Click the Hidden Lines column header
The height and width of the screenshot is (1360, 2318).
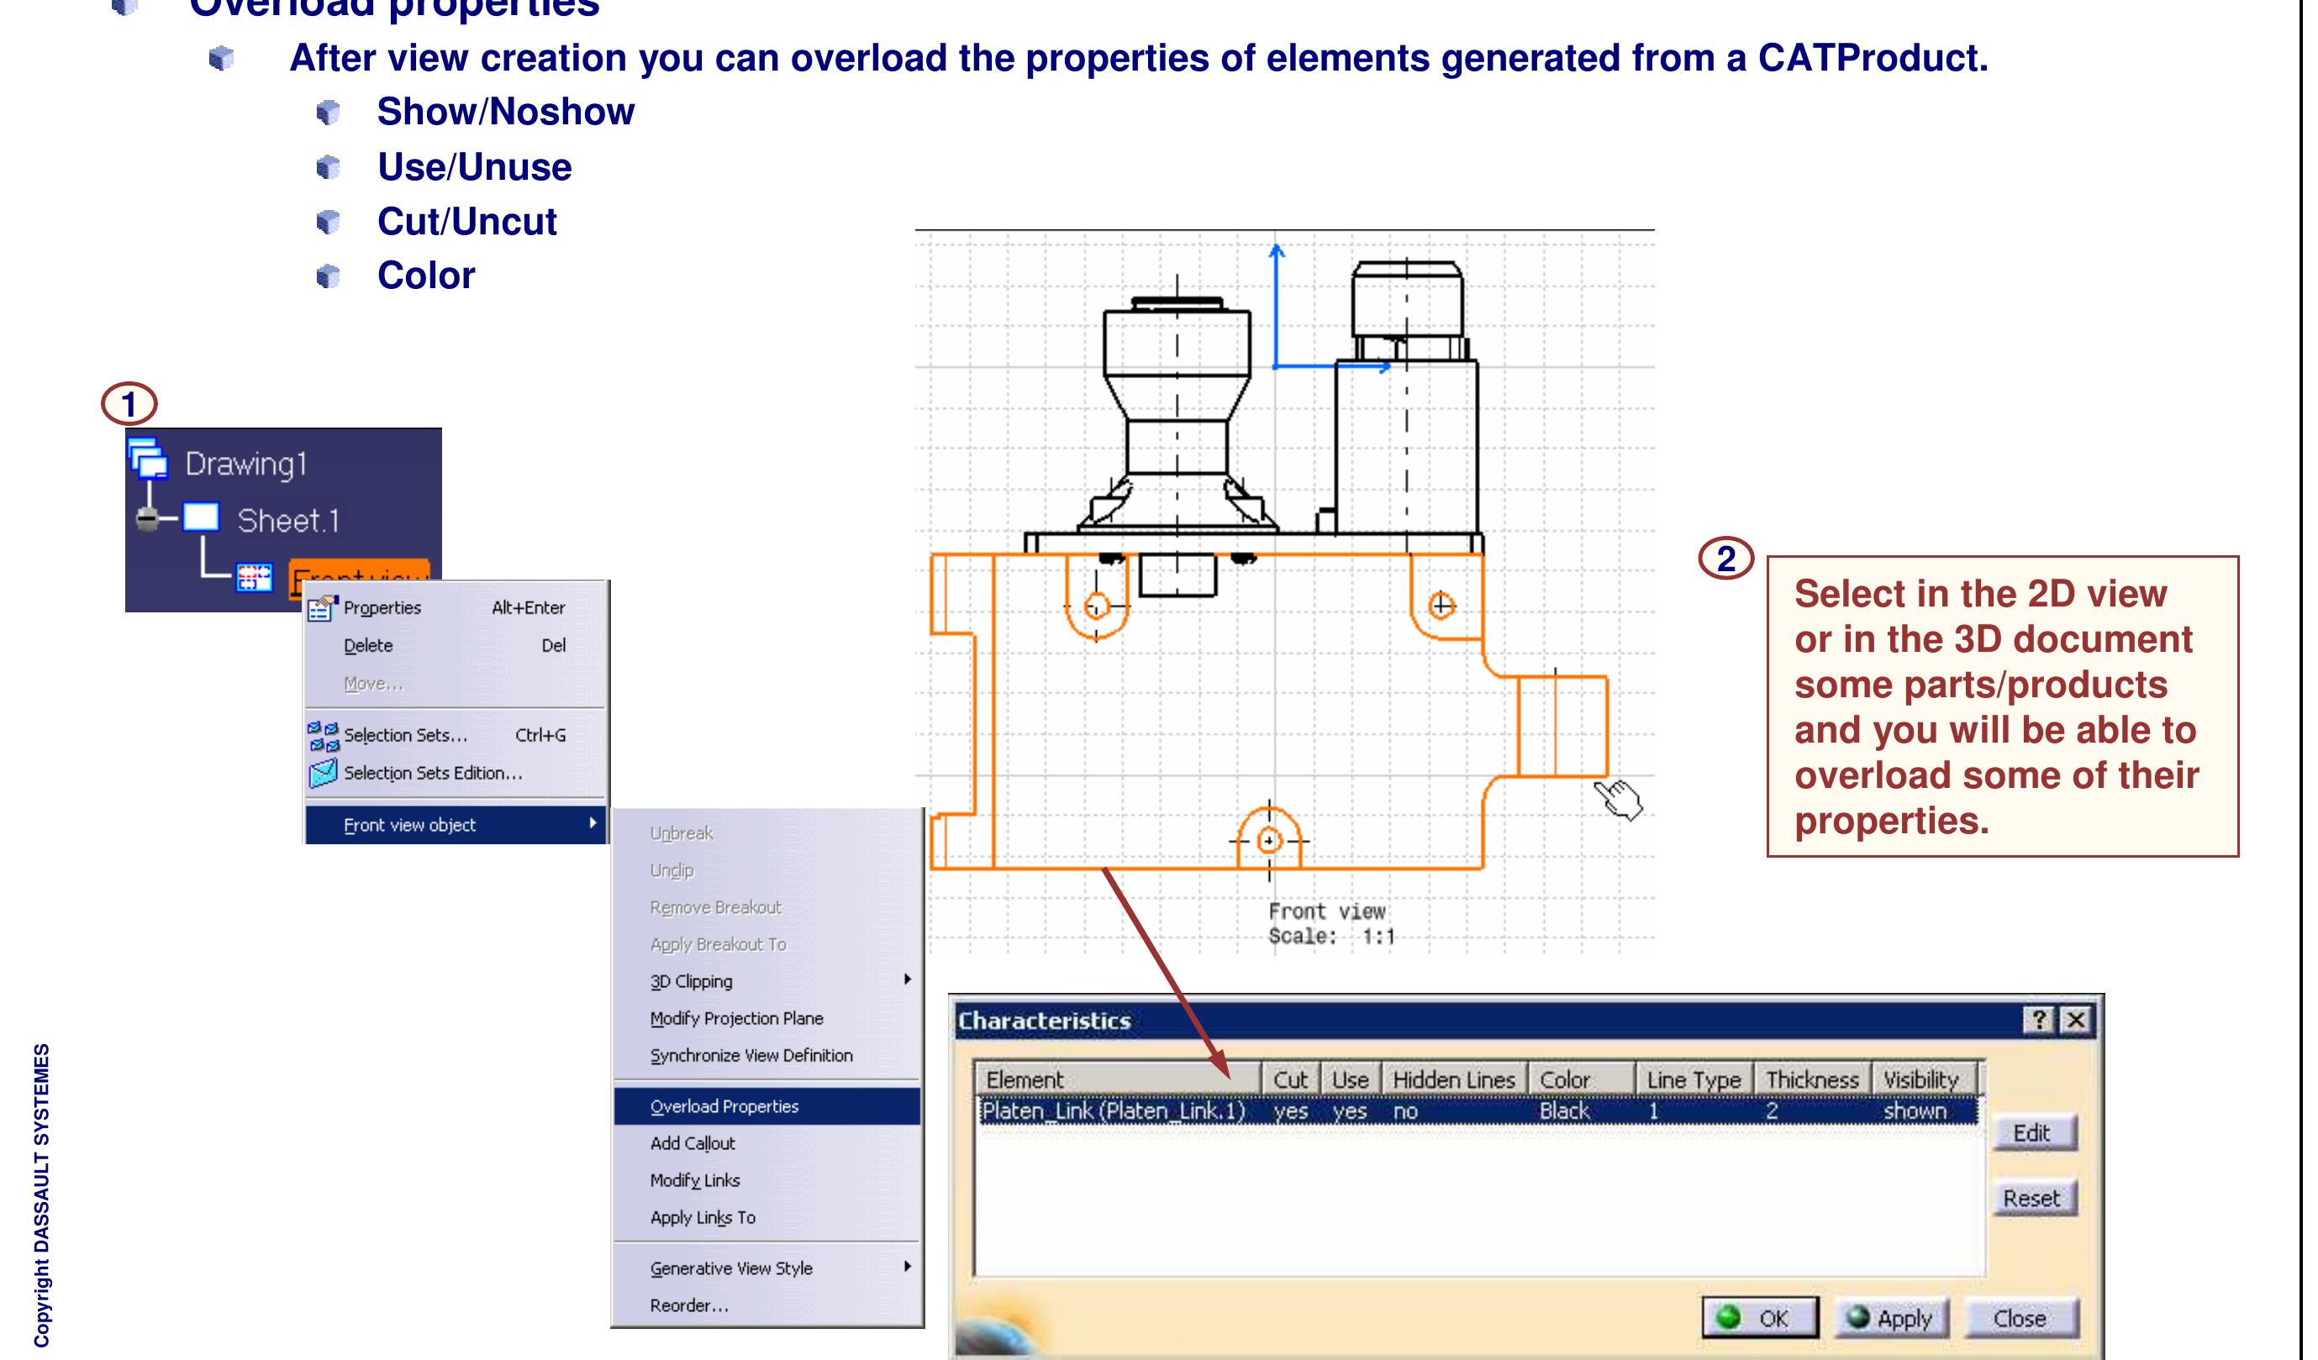(x=1454, y=1079)
